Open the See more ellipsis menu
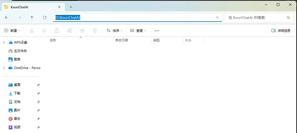 pyautogui.click(x=157, y=31)
